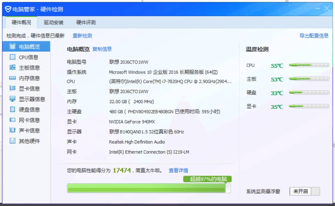
Task: Click the 480 GB main disk value
Action: [165, 112]
